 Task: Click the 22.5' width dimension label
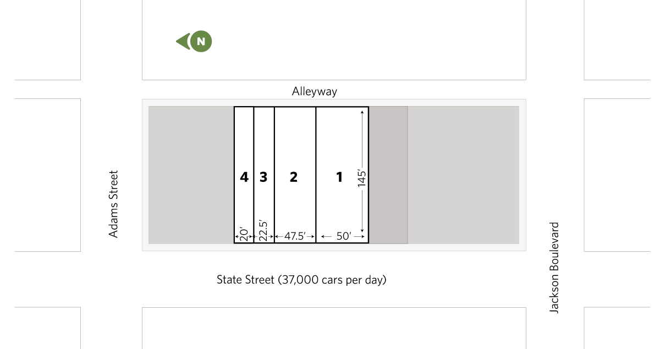(x=263, y=232)
